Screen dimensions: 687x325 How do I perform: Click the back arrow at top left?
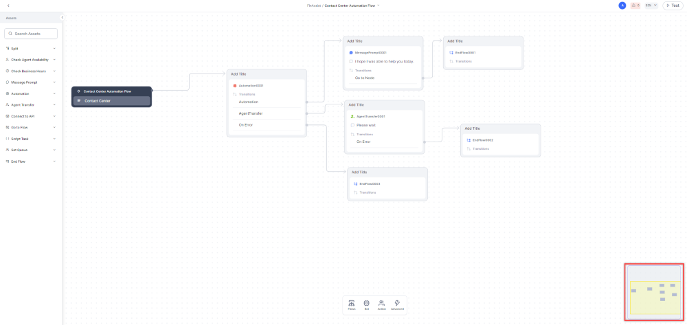pyautogui.click(x=8, y=5)
